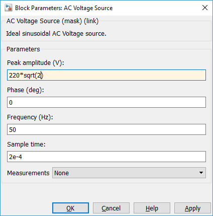Viewport: 213px width, 216px height.
Task: Click the Measurements label text
Action: coord(28,173)
